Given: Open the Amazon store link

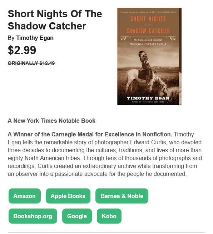Looking at the screenshot, I should pos(25,196).
